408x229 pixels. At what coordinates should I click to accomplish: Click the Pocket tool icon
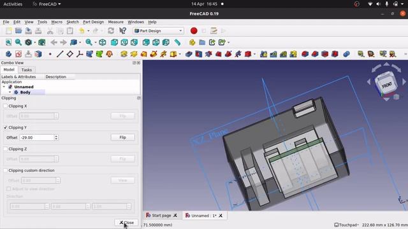click(189, 54)
